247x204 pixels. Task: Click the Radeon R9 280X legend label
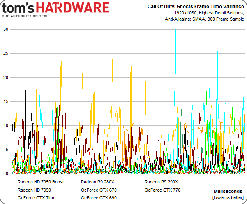pyautogui.click(x=98, y=182)
